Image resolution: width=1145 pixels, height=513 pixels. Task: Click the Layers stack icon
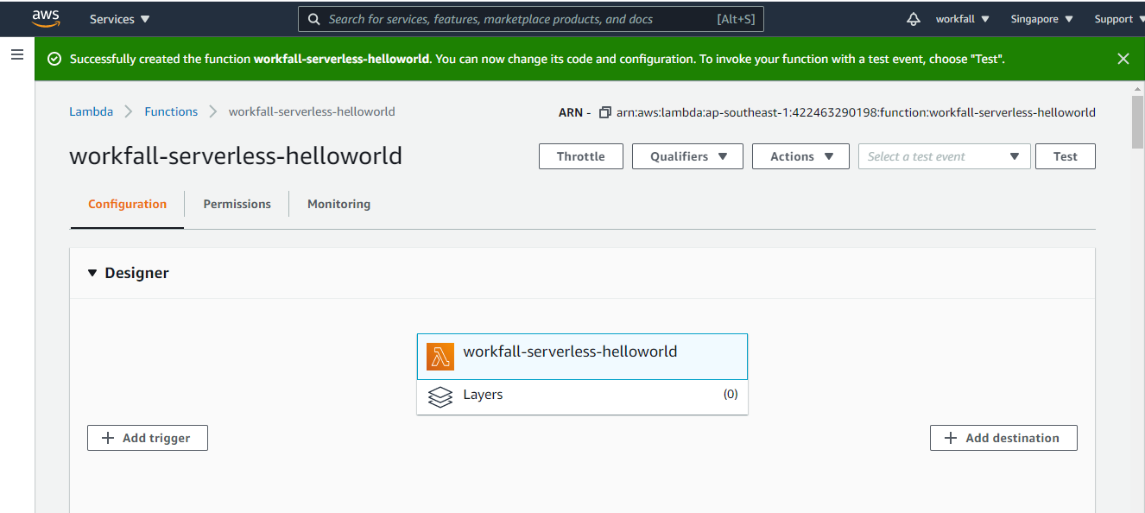[440, 397]
